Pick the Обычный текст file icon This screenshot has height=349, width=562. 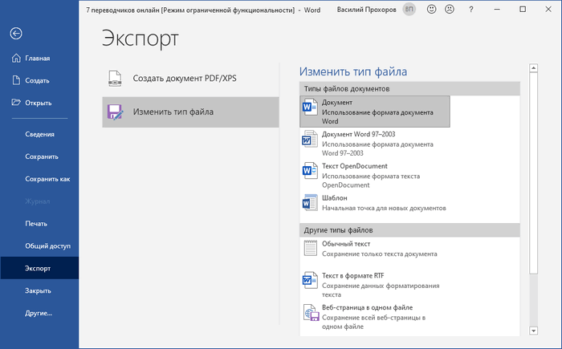(x=310, y=248)
